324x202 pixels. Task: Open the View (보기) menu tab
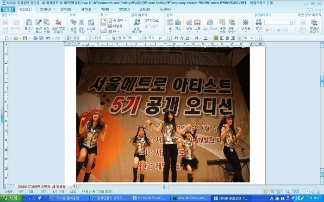point(45,9)
